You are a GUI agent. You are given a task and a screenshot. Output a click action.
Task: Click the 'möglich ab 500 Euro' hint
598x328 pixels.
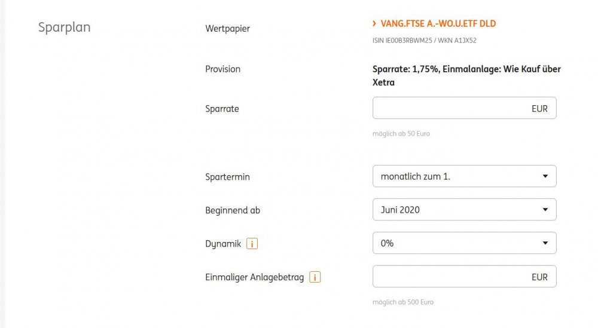402,302
